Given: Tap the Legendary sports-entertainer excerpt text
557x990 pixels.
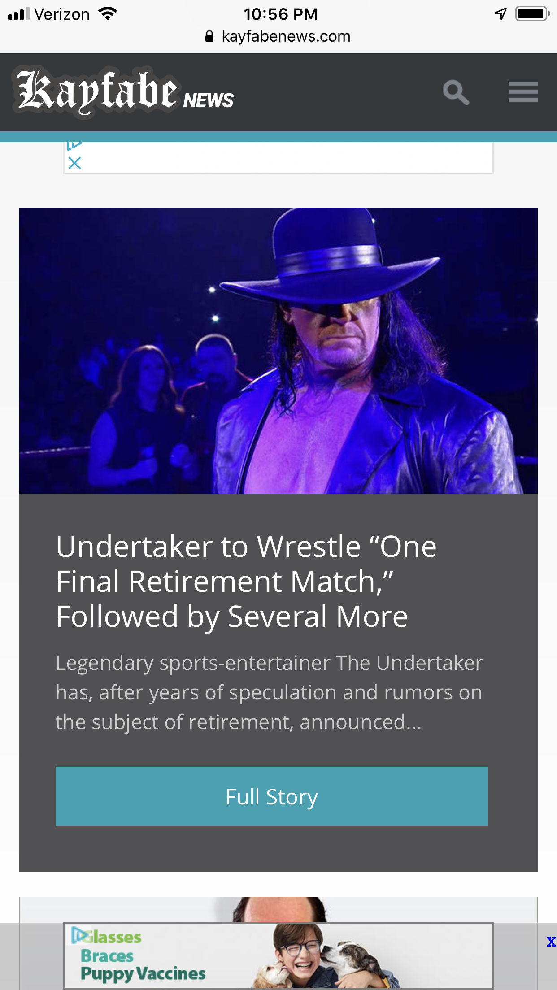Looking at the screenshot, I should pos(269,692).
